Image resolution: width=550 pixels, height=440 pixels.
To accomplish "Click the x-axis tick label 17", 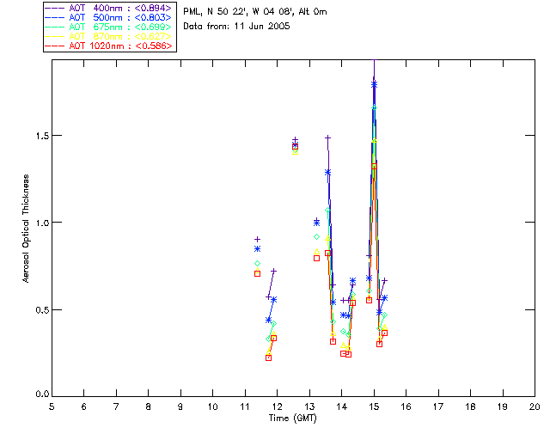I will click(x=438, y=406).
